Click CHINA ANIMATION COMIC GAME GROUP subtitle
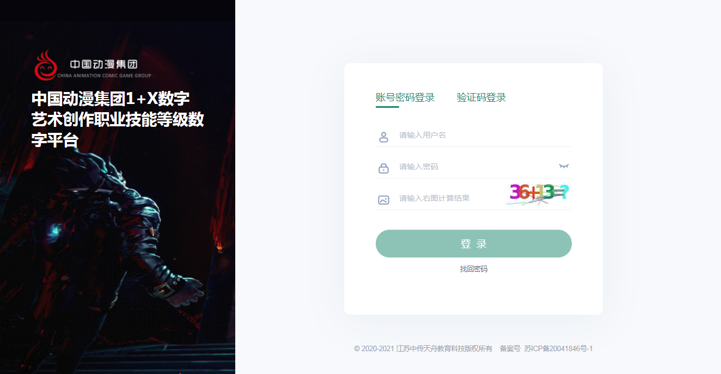Screen dimensions: 721x374 point(104,76)
